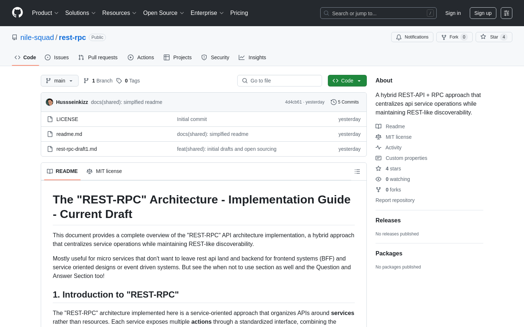Open the green Code dropdown button
The image size is (524, 327).
(347, 81)
